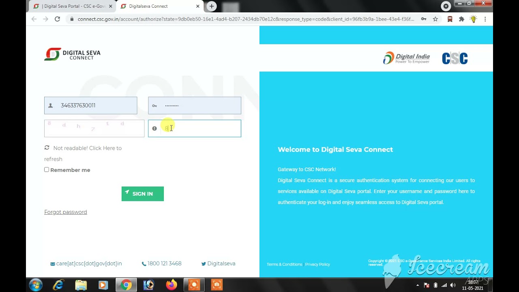The image size is (519, 292).
Task: Open saved password key icon in address bar
Action: [x=423, y=19]
